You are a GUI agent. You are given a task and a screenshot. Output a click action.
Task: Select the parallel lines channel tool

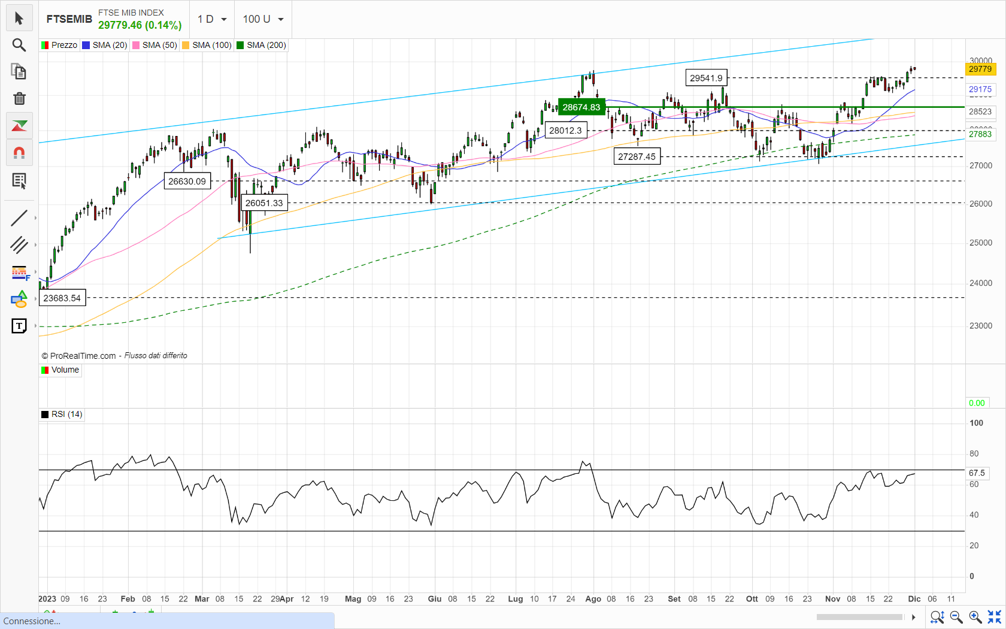pos(19,245)
